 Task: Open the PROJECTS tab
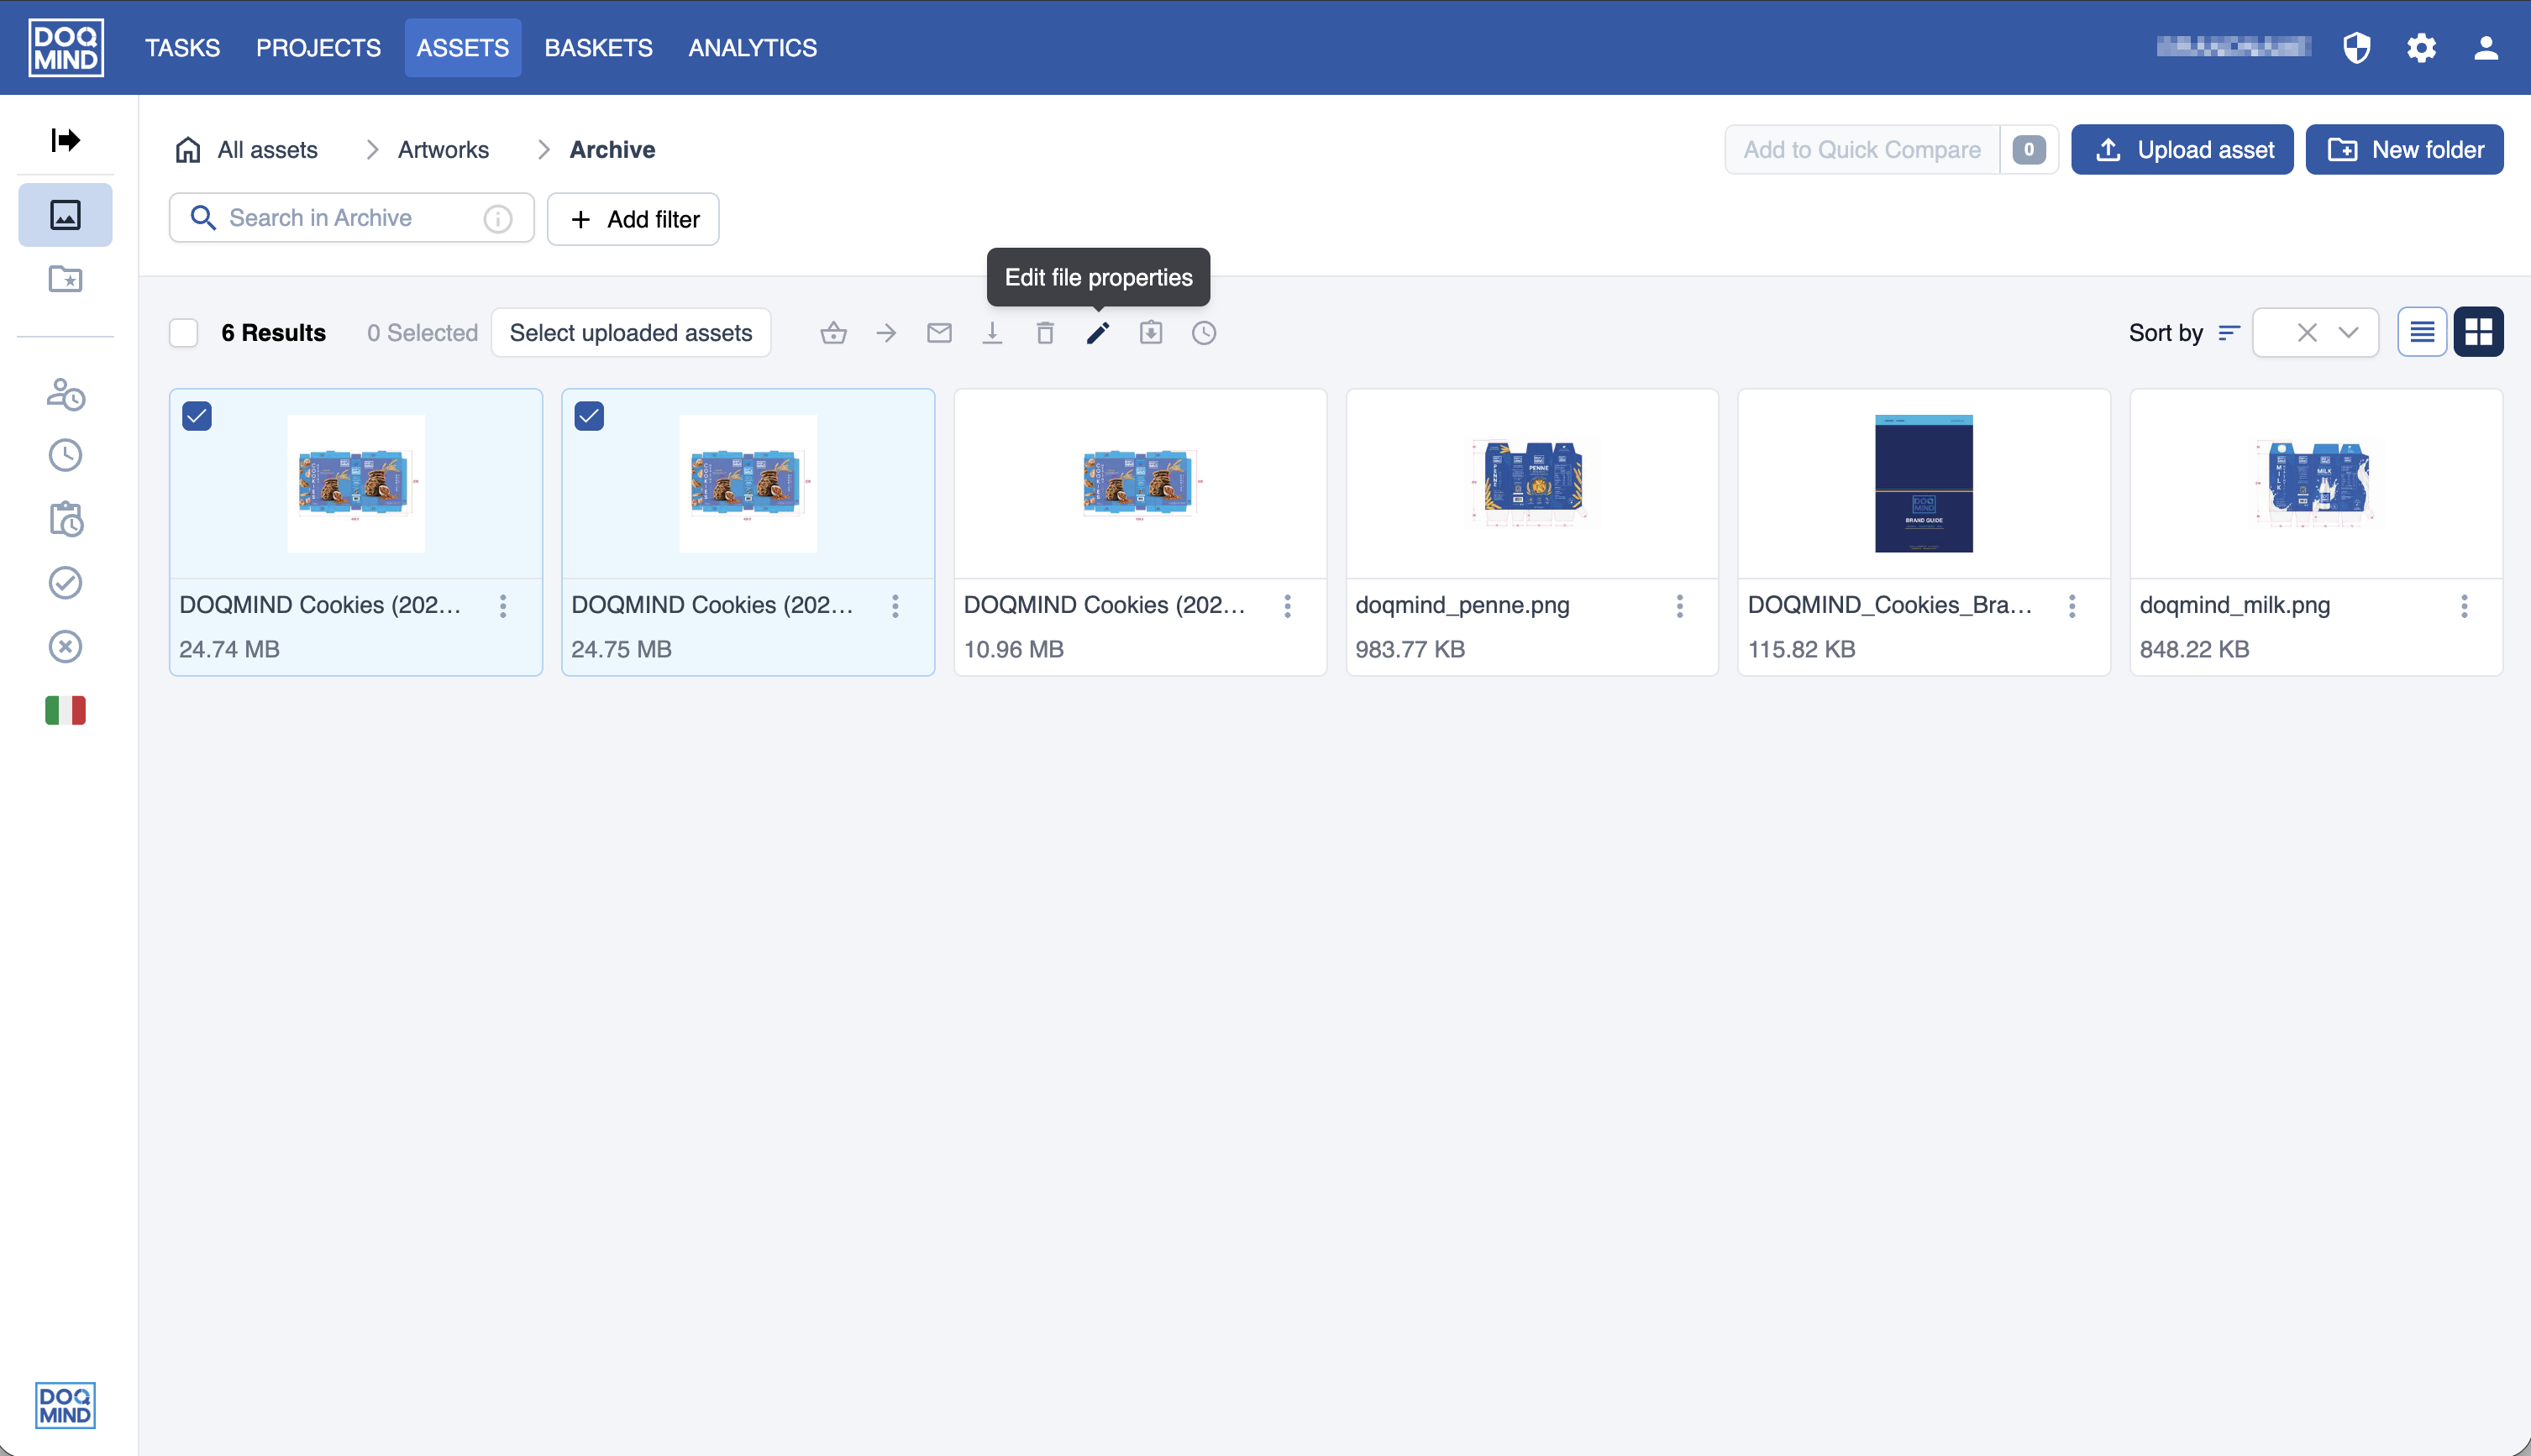pyautogui.click(x=318, y=47)
